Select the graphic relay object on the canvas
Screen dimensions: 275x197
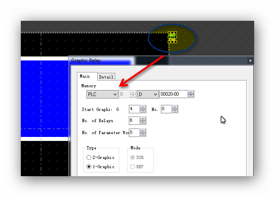click(x=172, y=37)
